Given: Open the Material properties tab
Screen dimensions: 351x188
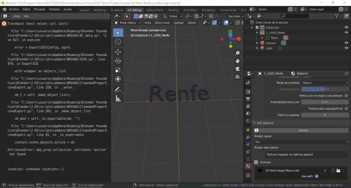Looking at the screenshot, I should 248,166.
